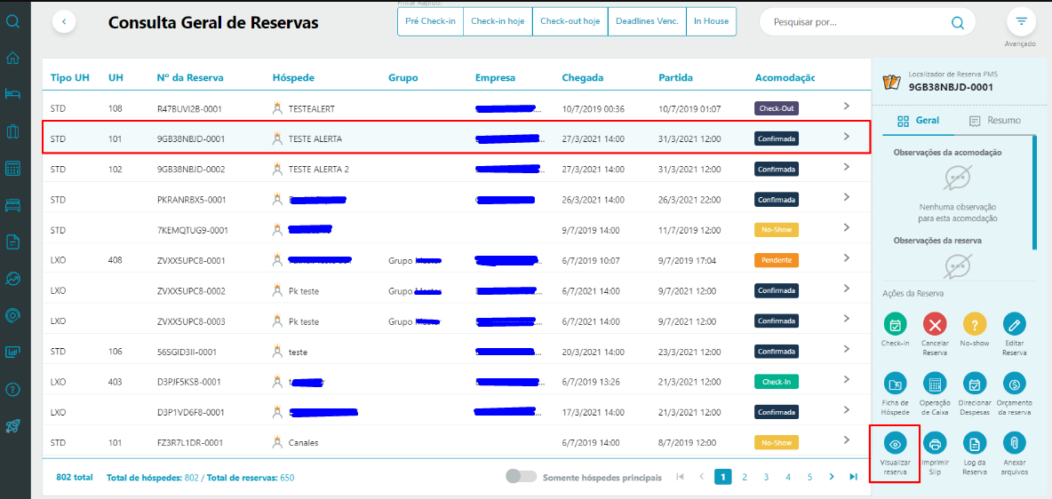Open the luggage icon in sidebar

coord(12,131)
